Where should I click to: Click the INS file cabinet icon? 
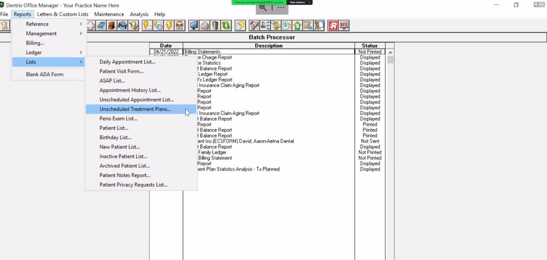click(x=179, y=26)
